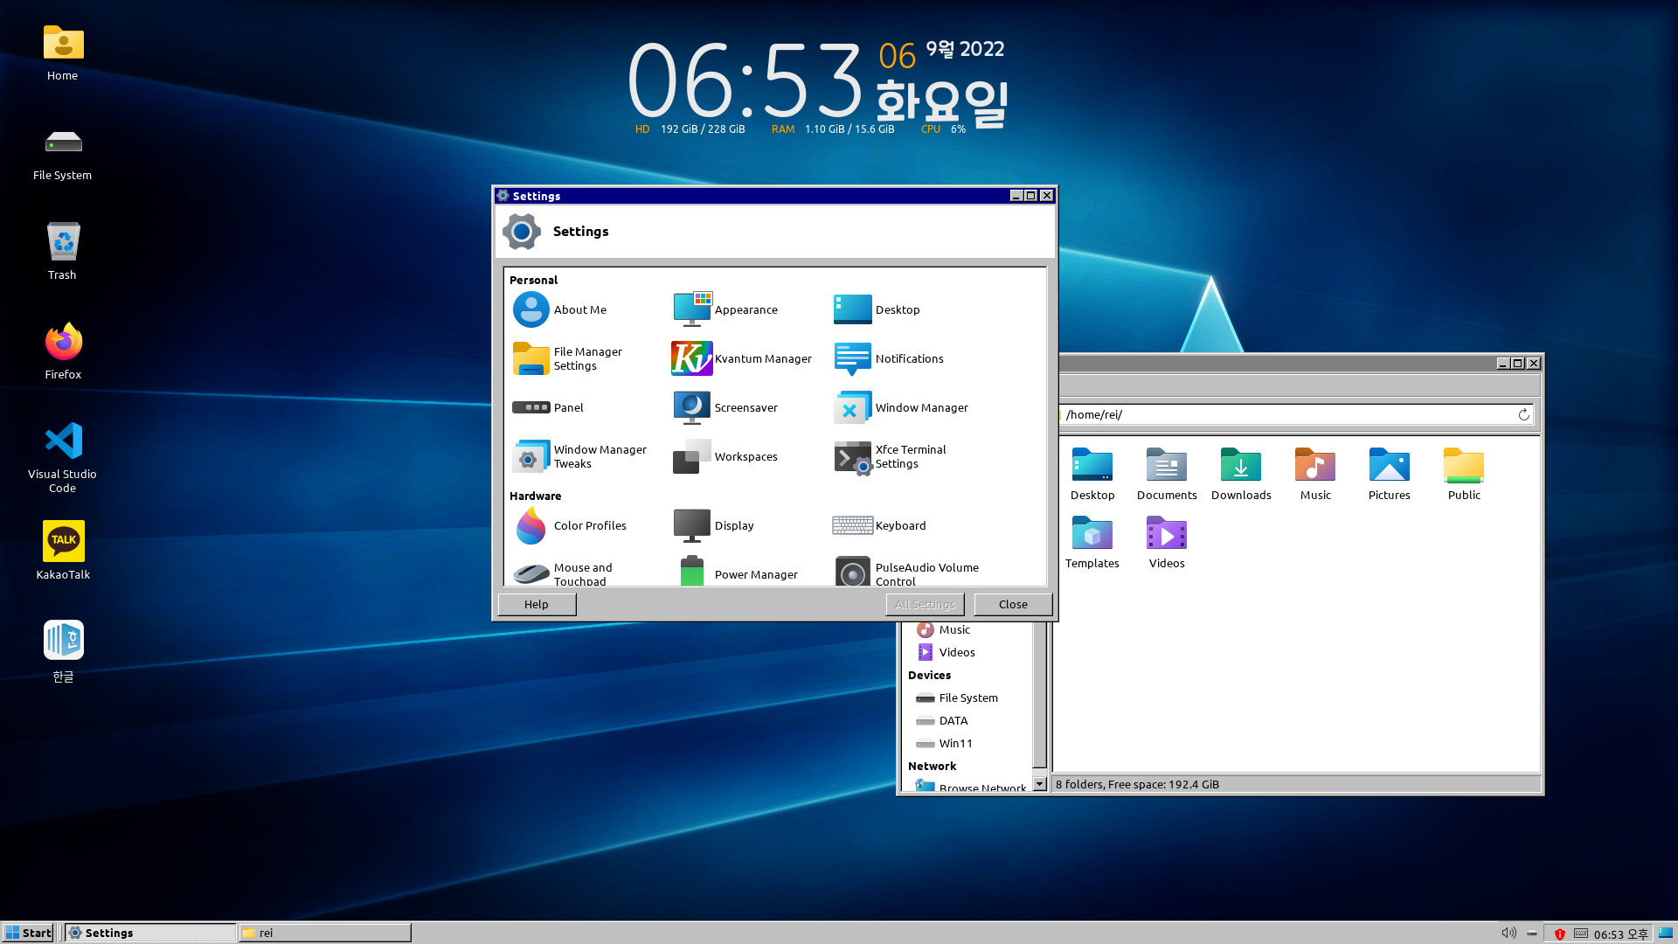Open Window Manager Tweaks
The width and height of the screenshot is (1678, 944).
530,456
